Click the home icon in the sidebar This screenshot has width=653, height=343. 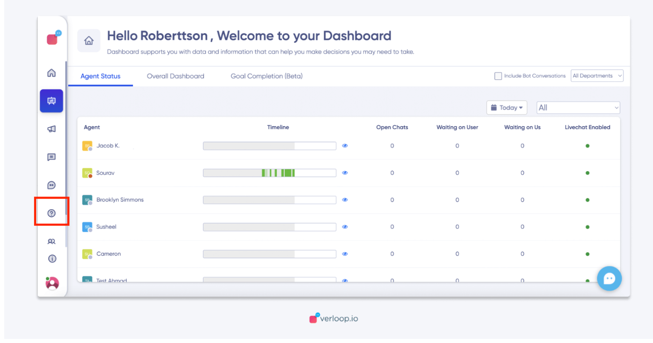pos(51,73)
